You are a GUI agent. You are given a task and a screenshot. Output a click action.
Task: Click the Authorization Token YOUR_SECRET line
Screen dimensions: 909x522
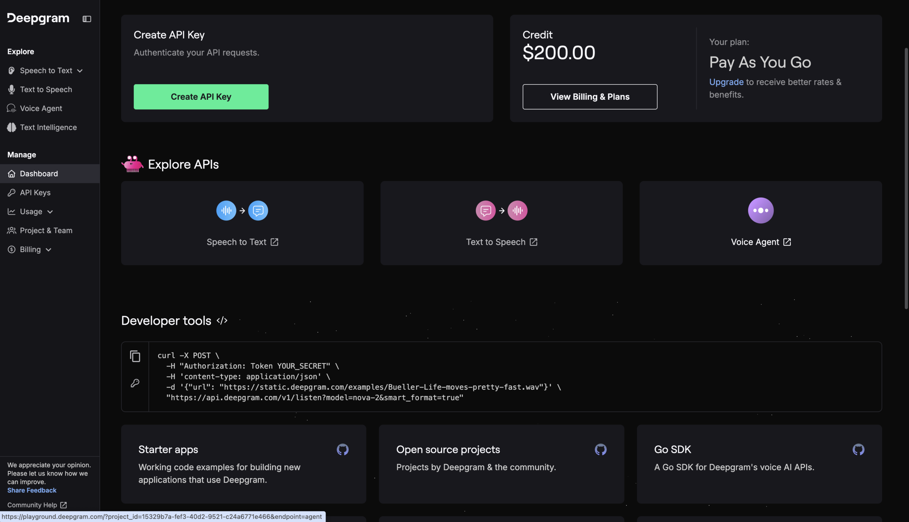[x=252, y=366]
